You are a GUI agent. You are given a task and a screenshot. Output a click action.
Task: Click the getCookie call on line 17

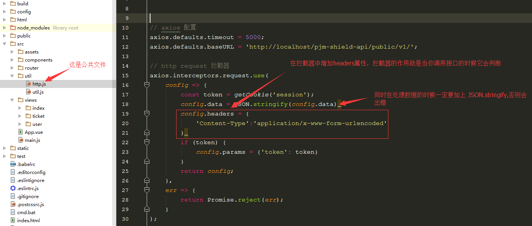tap(251, 94)
